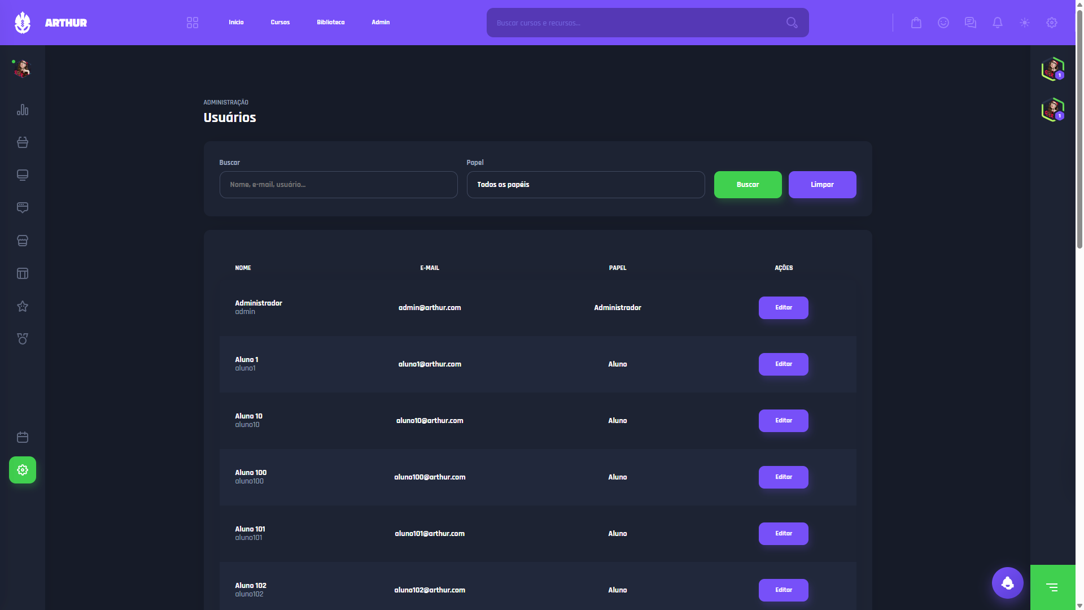Open the chat messages icon
The height and width of the screenshot is (610, 1084).
coord(971,23)
